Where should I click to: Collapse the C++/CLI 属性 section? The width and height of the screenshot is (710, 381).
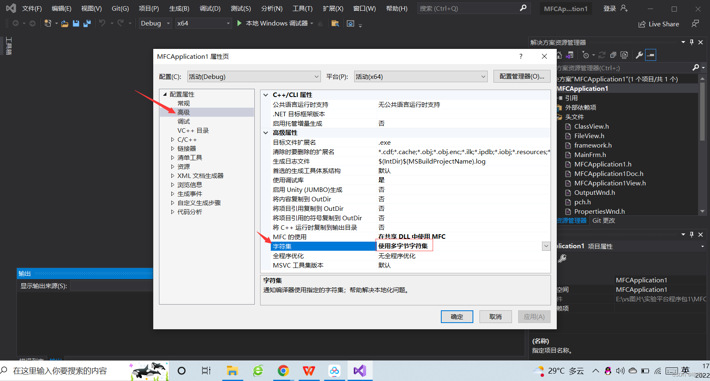(x=266, y=95)
